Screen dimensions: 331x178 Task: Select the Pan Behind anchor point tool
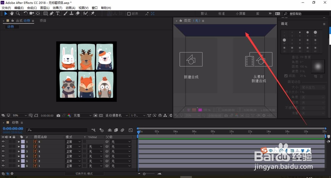pyautogui.click(x=38, y=14)
